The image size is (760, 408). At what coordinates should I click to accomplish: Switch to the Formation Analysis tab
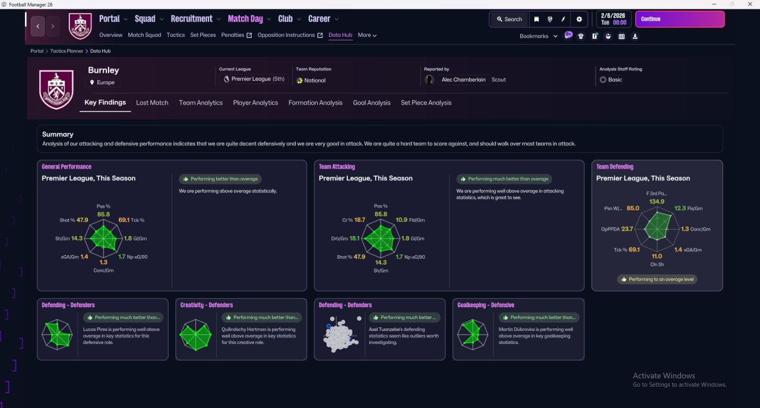click(315, 103)
